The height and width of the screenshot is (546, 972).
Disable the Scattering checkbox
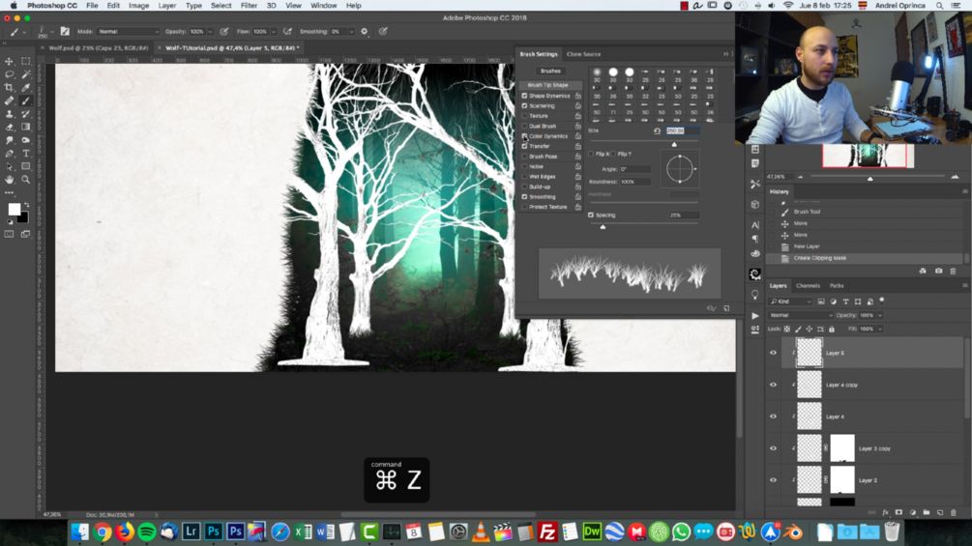524,106
